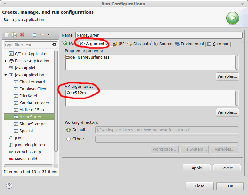Select the Default working directory radio

(x=68, y=130)
